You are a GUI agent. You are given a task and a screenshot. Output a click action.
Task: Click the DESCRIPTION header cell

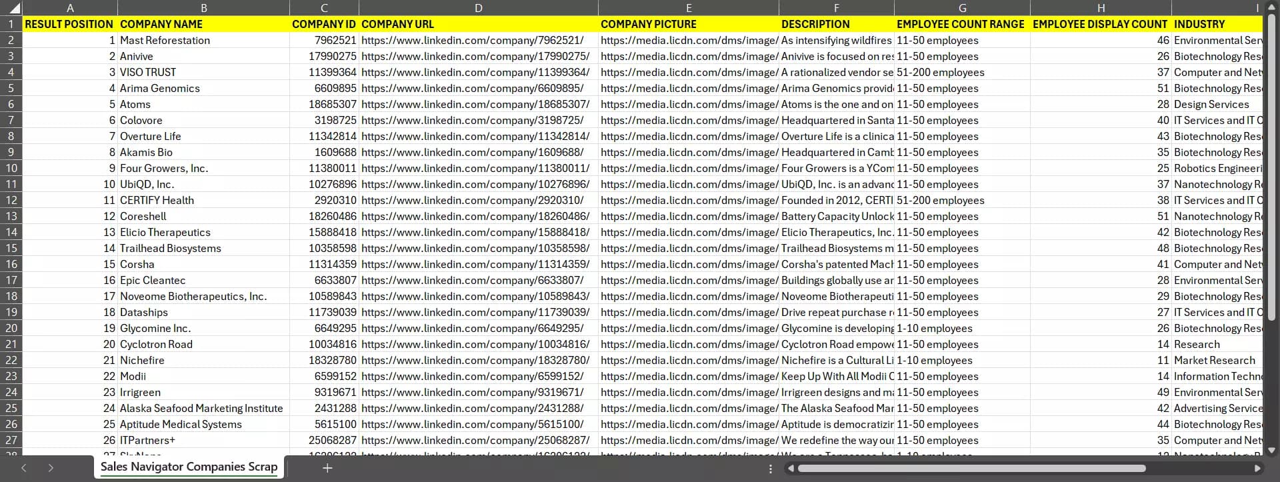(x=837, y=24)
